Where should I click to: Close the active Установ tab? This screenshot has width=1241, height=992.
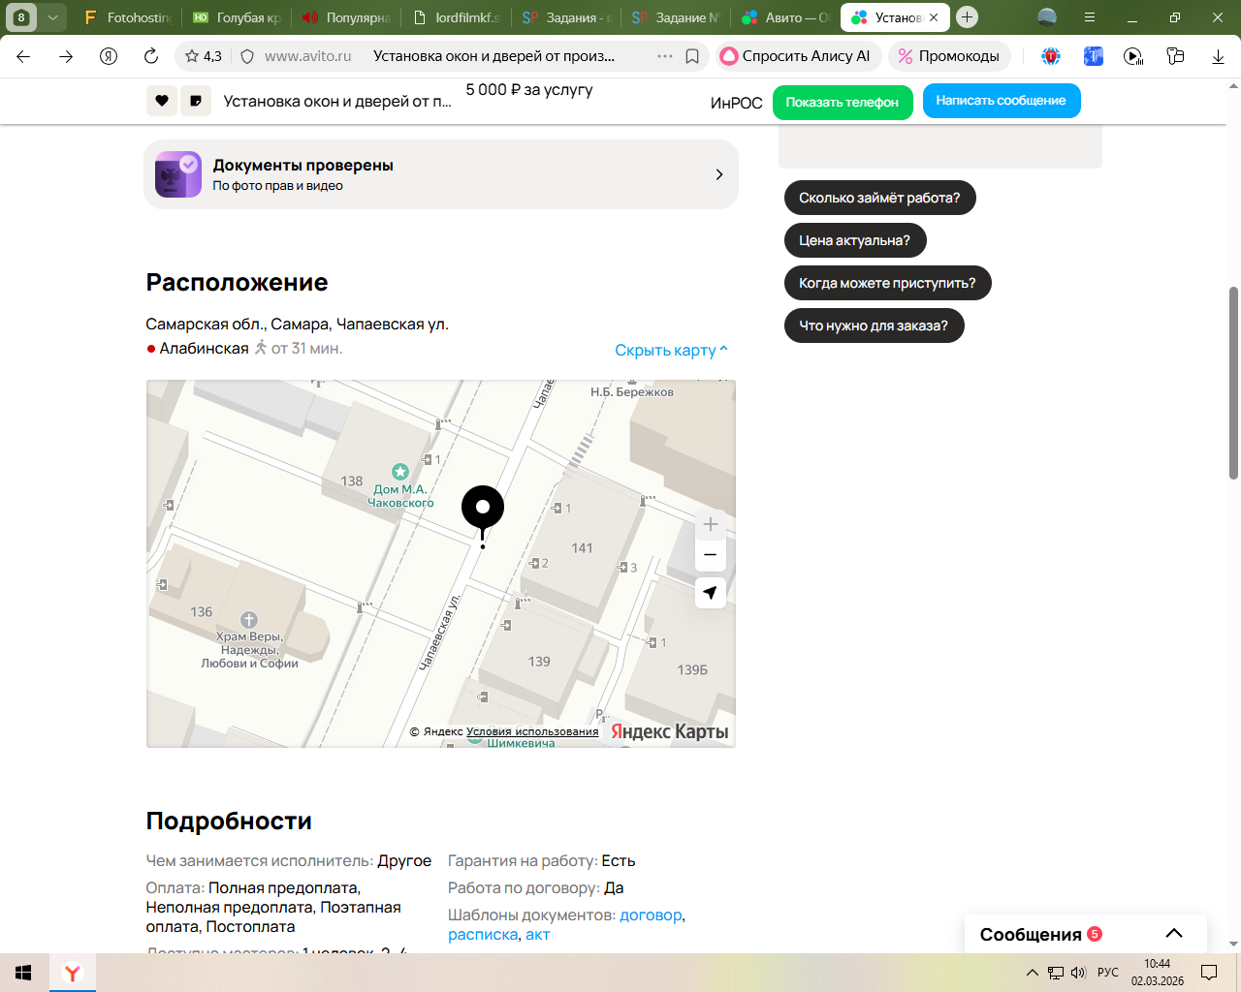click(x=934, y=17)
